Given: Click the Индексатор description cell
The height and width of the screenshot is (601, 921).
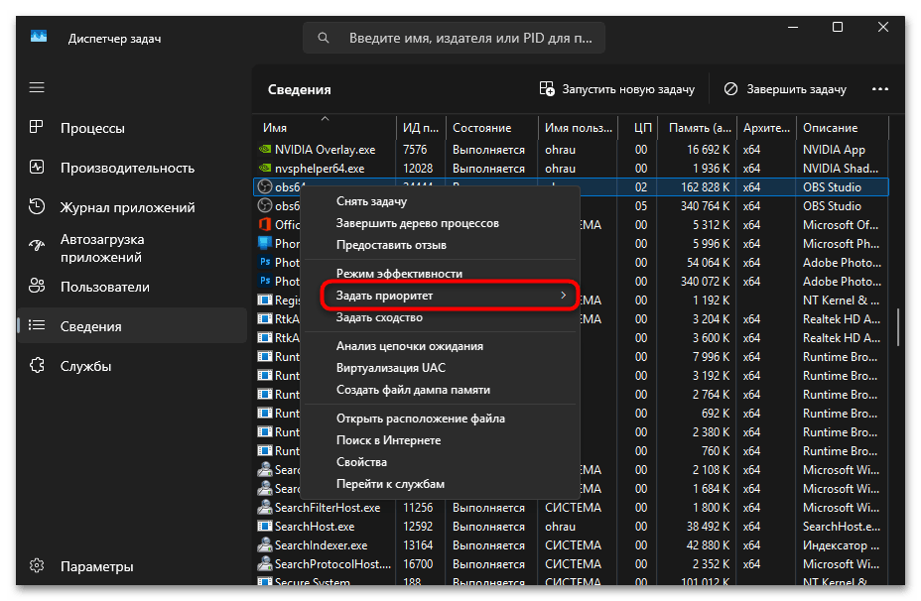Looking at the screenshot, I should point(842,545).
